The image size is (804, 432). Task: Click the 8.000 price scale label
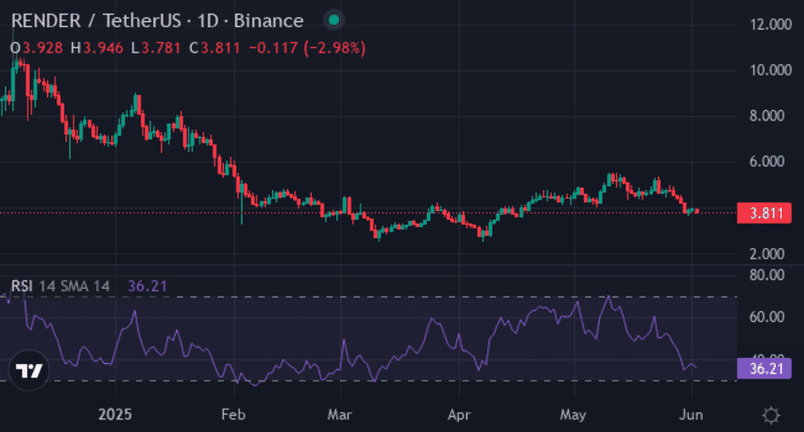(x=767, y=116)
